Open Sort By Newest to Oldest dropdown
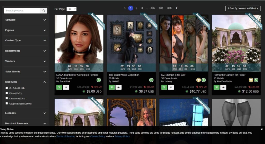Image resolution: width=265 pixels, height=144 pixels. (243, 9)
